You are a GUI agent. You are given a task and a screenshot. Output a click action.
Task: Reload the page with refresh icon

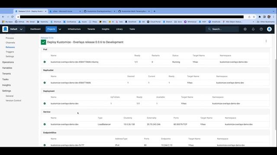pyautogui.click(x=13, y=17)
